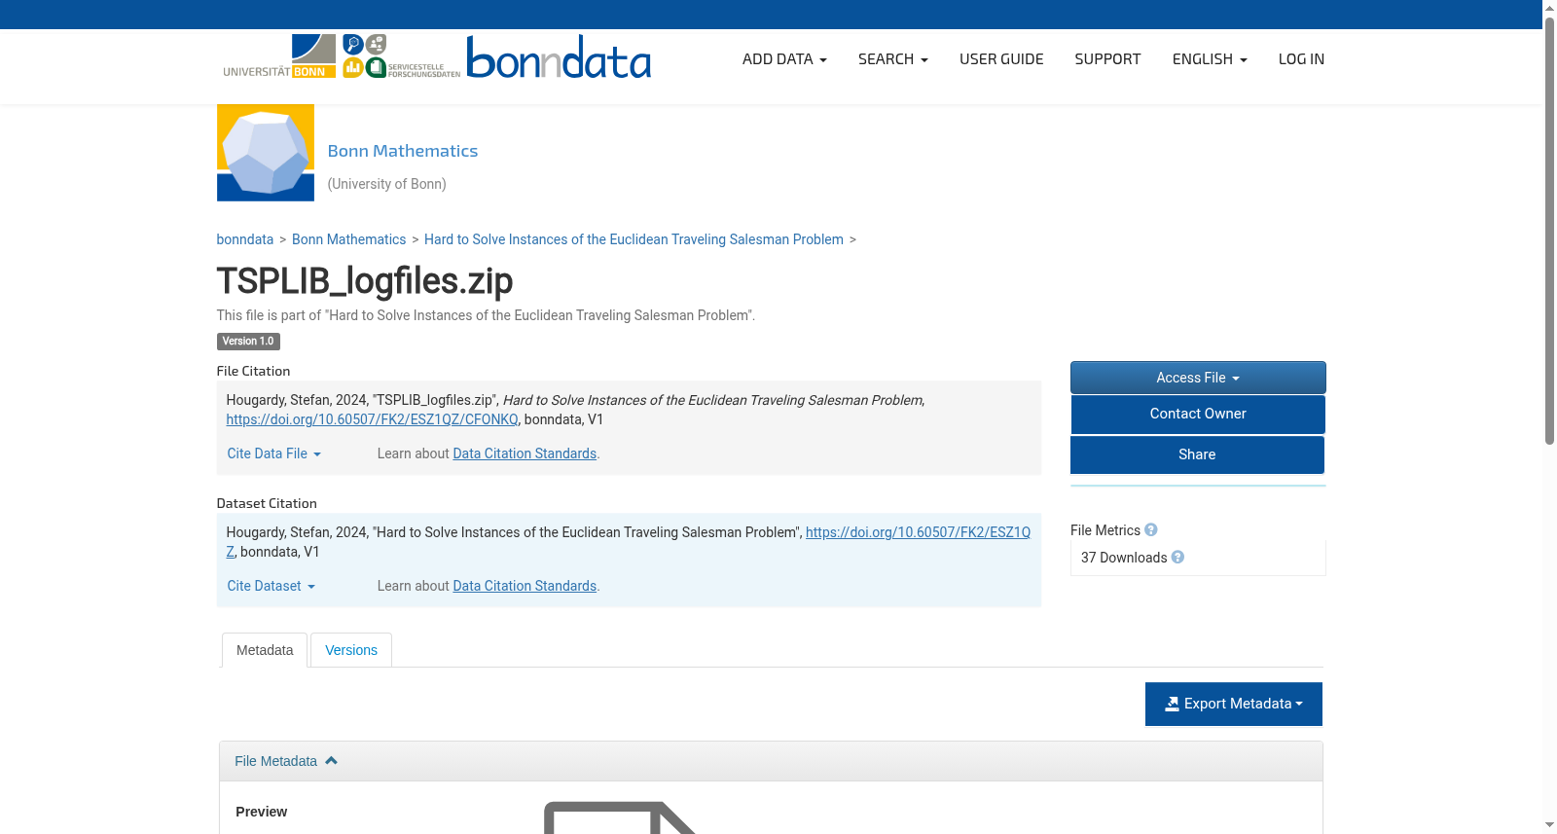Click the bonndata logo in header
This screenshot has height=834, width=1557.
point(559,57)
